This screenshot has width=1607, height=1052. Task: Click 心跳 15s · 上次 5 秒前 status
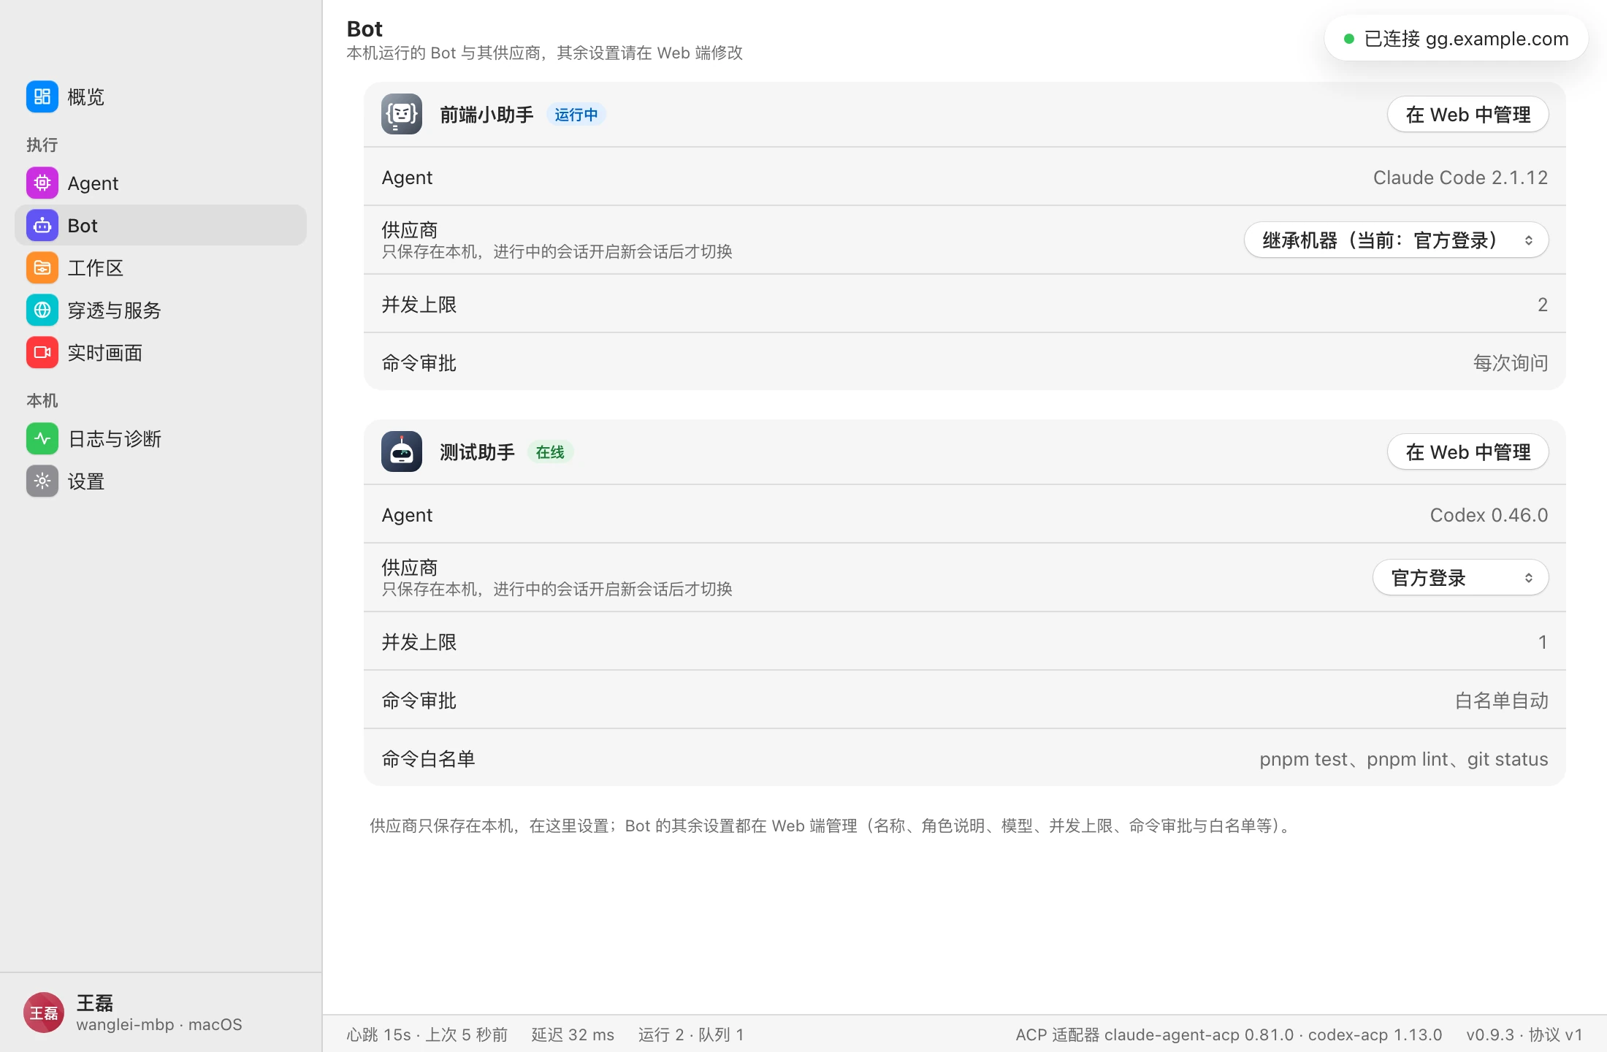pos(427,1034)
